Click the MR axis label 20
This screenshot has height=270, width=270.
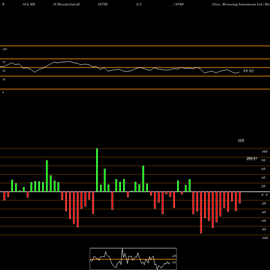264,186
